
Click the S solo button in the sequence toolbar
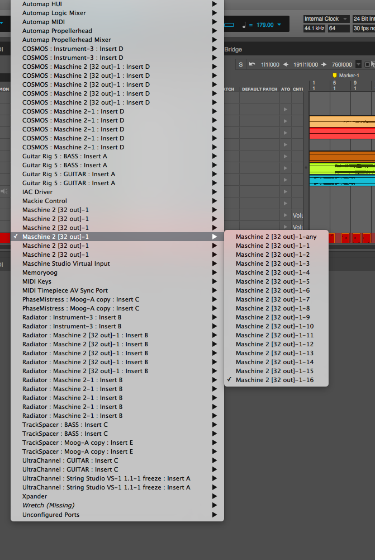click(x=241, y=65)
